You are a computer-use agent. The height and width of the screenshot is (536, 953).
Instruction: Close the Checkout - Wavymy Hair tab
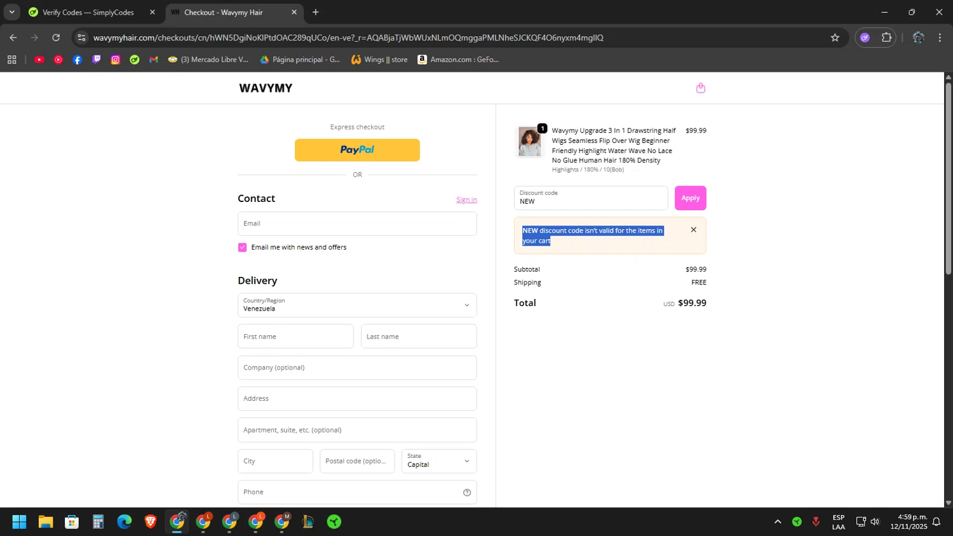coord(294,12)
